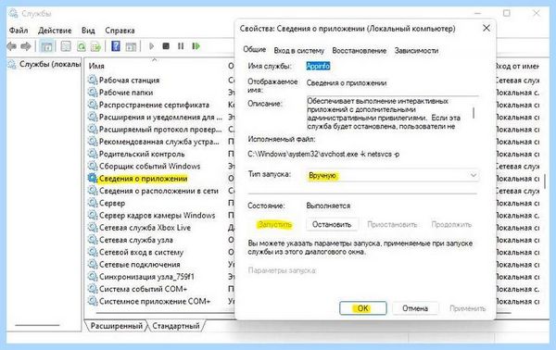This screenshot has width=556, height=350.
Task: Click the gear icon beside Сервер
Action: (93, 203)
